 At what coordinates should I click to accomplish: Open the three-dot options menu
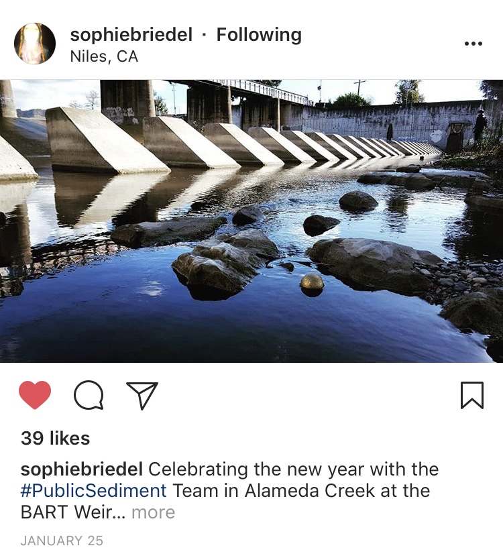(x=473, y=44)
